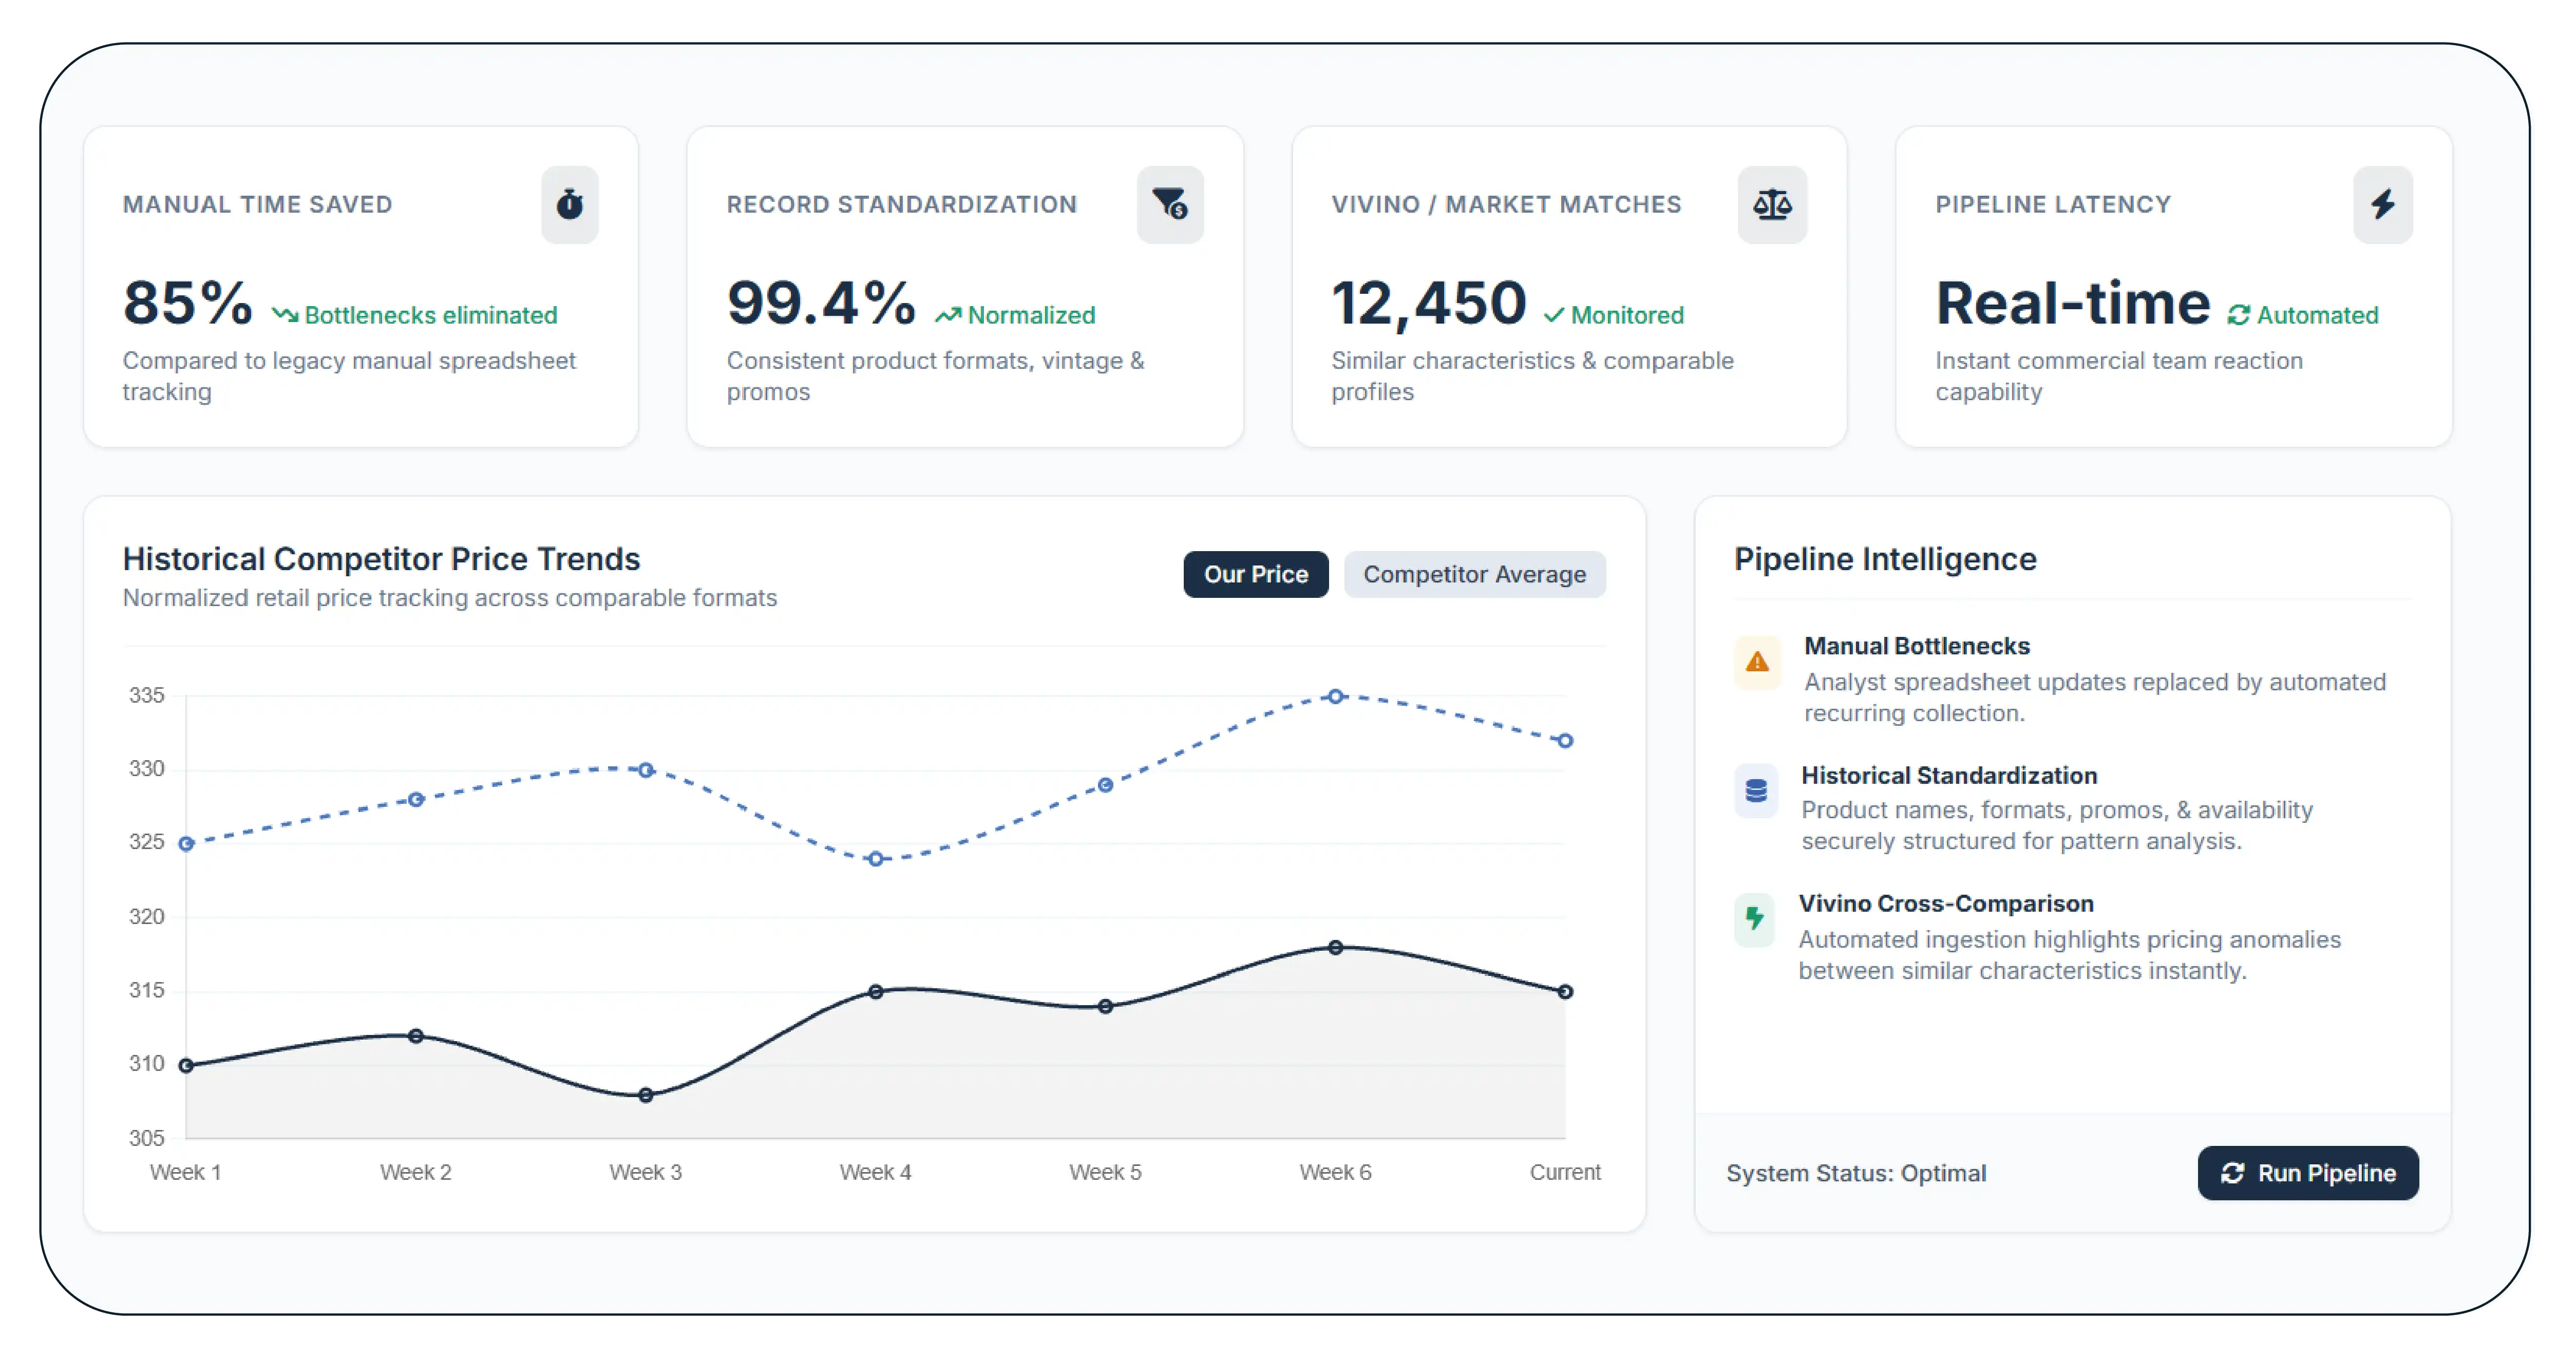This screenshot has height=1357, width=2576.
Task: Click the database icon beside Historical Standardization
Action: [1756, 791]
